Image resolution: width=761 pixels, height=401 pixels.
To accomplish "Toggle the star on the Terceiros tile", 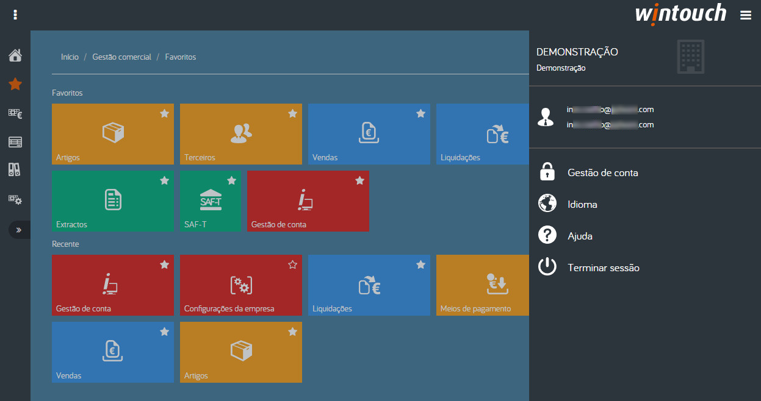I will click(x=292, y=113).
